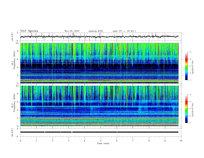Image resolution: width=204 pixels, height=158 pixels.
Task: Click the "station=ATH" header label
Action: 96,31
